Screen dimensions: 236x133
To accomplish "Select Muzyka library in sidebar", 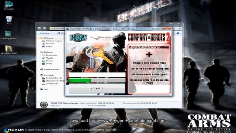I will pyautogui.click(x=49, y=58).
